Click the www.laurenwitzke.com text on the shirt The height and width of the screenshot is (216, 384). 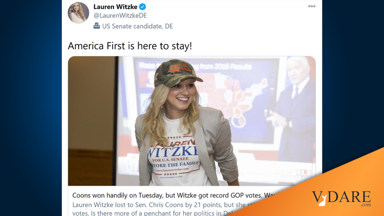[x=173, y=169]
